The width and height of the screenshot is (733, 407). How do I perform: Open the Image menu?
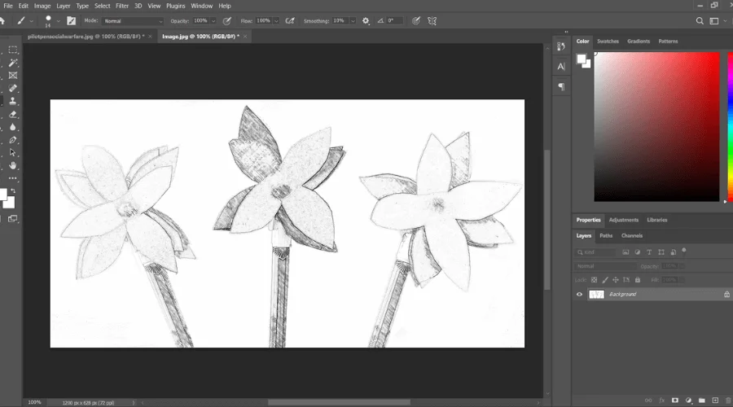coord(42,6)
